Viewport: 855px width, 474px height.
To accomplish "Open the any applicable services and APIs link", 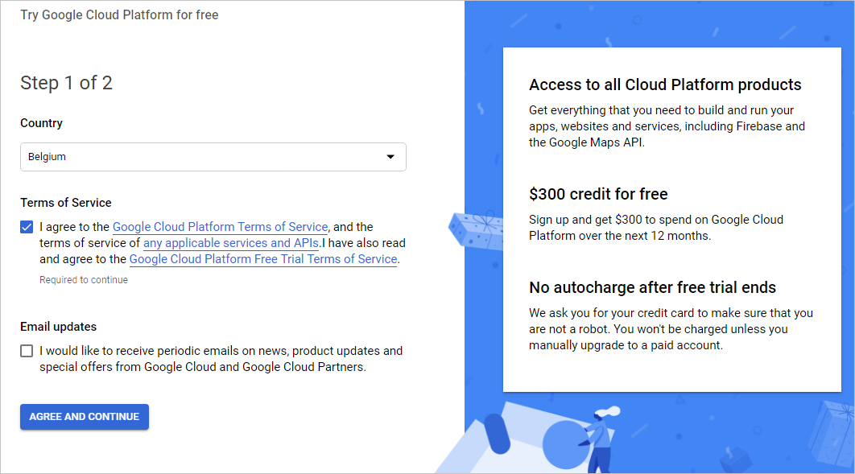I will [x=231, y=243].
